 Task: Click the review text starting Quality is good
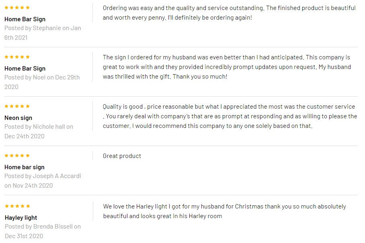click(x=230, y=116)
